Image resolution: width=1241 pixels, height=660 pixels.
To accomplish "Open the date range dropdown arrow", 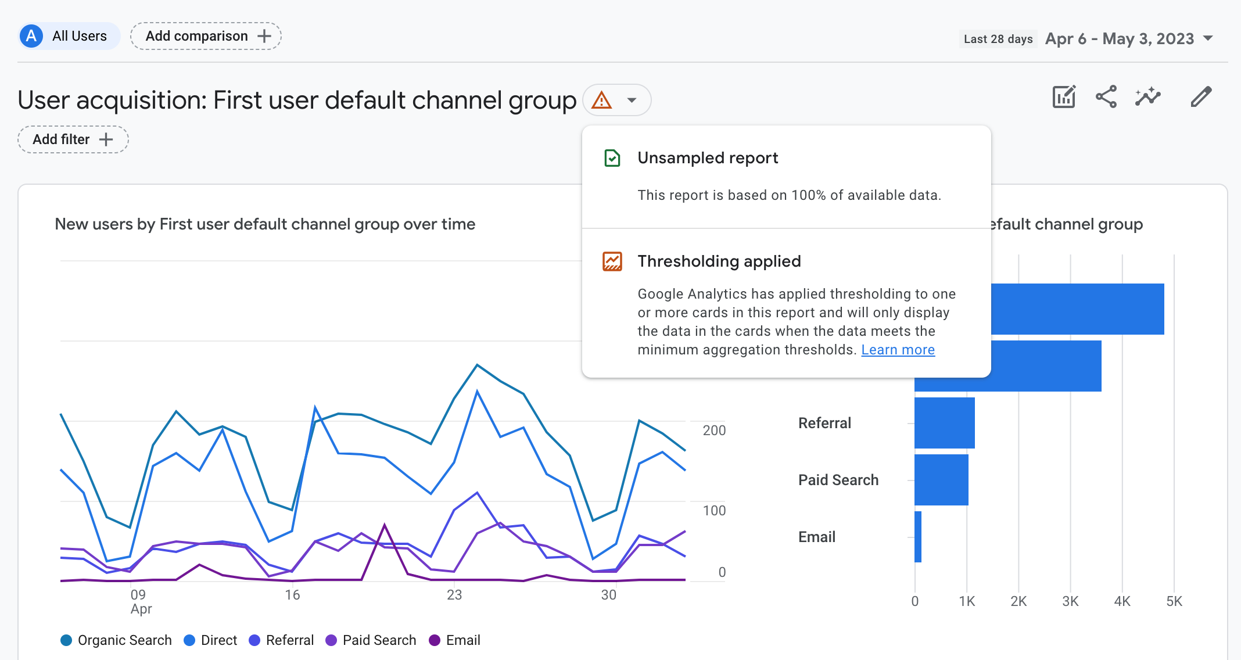I will coord(1208,38).
